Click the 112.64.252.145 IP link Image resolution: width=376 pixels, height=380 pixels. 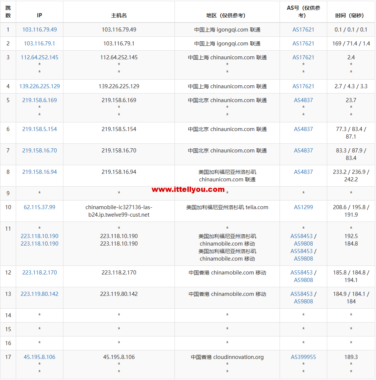click(x=39, y=57)
